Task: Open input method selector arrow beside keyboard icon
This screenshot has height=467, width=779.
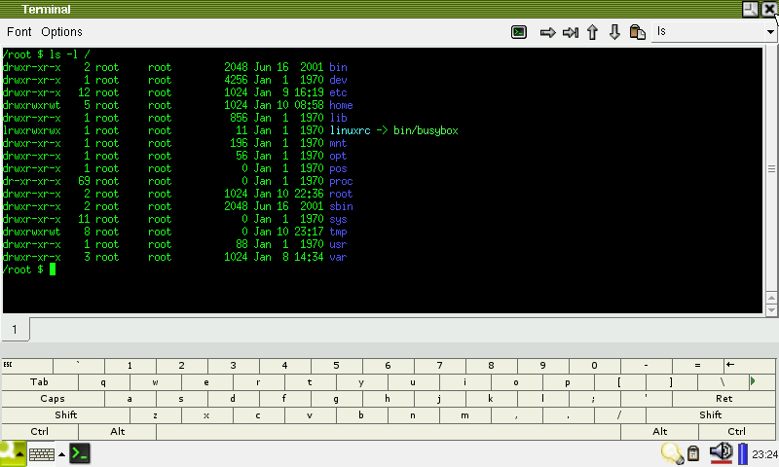Action: pos(61,454)
